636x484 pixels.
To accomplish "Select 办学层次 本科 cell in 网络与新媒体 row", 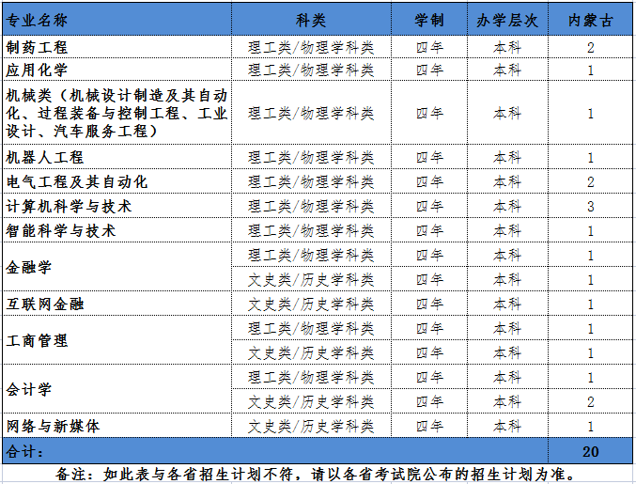I will point(507,426).
